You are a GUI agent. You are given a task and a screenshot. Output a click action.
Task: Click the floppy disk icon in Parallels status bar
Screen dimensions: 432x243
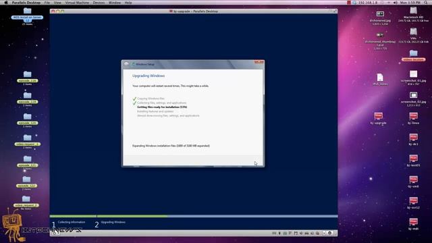pyautogui.click(x=296, y=233)
